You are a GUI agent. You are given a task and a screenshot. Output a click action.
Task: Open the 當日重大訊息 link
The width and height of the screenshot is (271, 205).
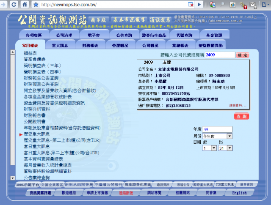(37, 146)
